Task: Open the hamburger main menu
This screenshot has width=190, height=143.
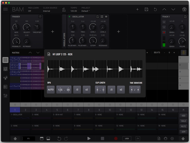Action: tap(5, 9)
